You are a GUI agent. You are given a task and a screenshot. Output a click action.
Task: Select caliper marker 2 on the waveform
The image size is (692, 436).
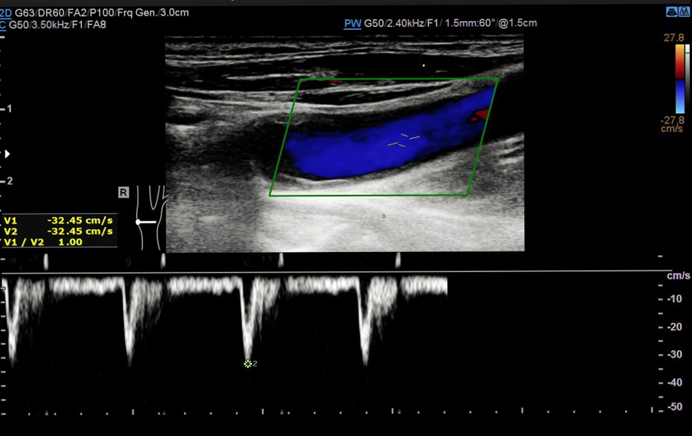pyautogui.click(x=248, y=363)
